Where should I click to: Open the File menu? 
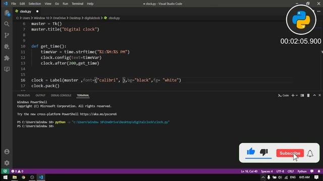pos(14,4)
